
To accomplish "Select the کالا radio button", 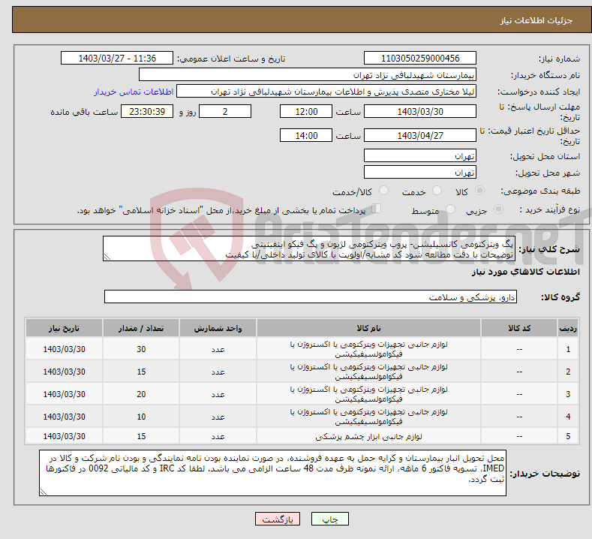I will pyautogui.click(x=479, y=191).
